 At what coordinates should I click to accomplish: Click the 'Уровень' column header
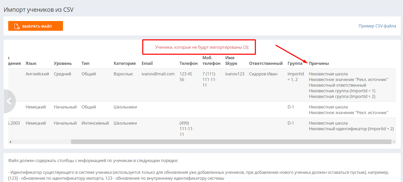[63, 63]
